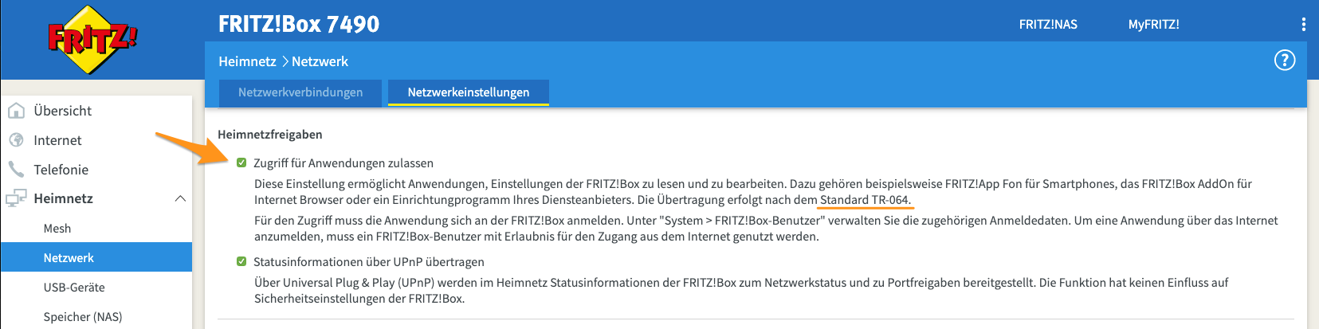Screen dimensions: 1319x329
Task: Select Netzwerk in the sidebar
Action: (x=96, y=257)
